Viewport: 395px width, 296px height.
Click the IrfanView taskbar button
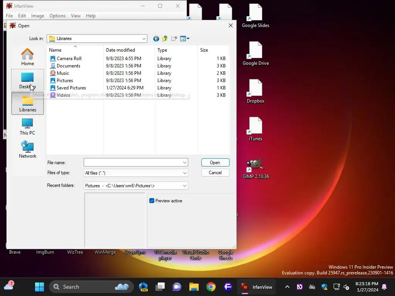[x=256, y=287]
